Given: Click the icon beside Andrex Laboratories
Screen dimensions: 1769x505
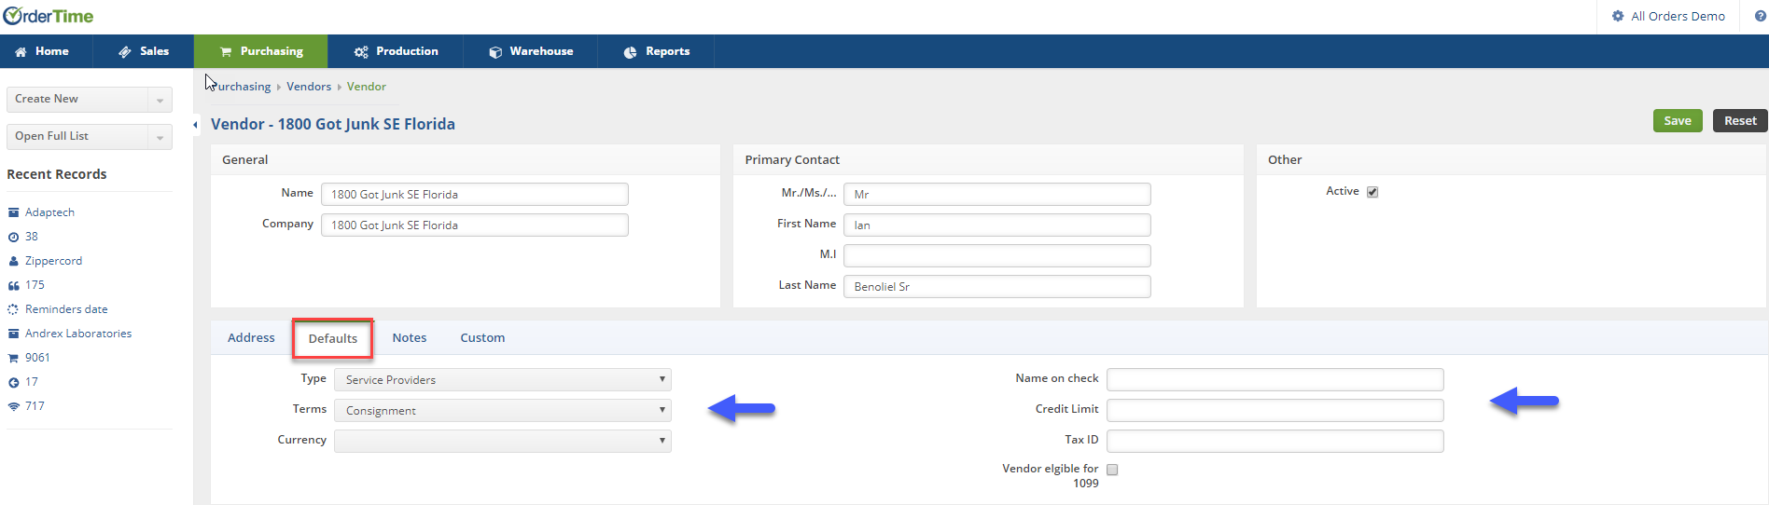Looking at the screenshot, I should (x=13, y=334).
